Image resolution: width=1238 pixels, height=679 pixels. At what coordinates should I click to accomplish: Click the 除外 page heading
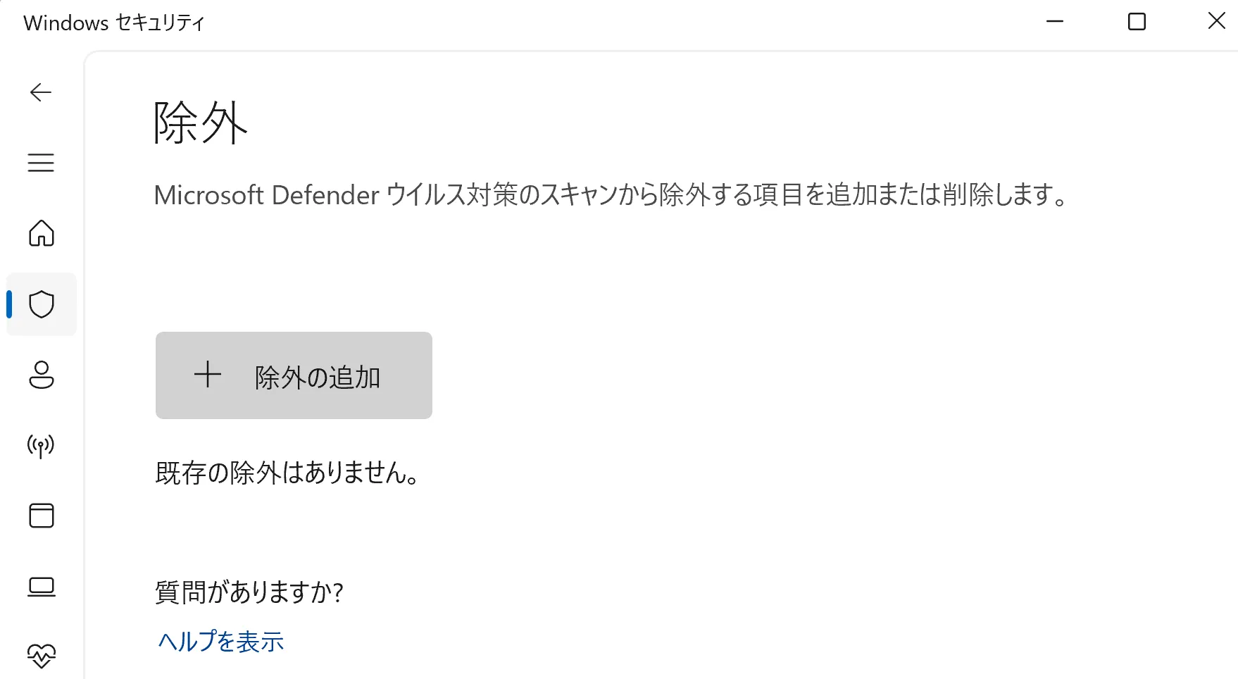199,124
